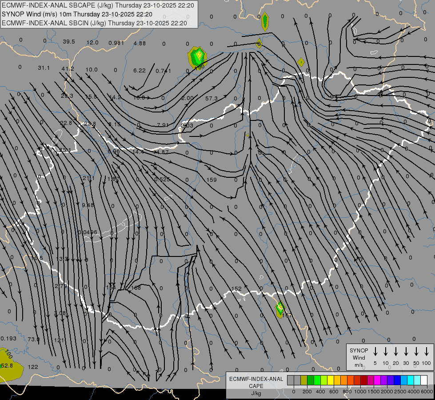Click the 'SYNOP Wind m/s' legend label
Image resolution: width=435 pixels, height=400 pixels.
point(359,357)
